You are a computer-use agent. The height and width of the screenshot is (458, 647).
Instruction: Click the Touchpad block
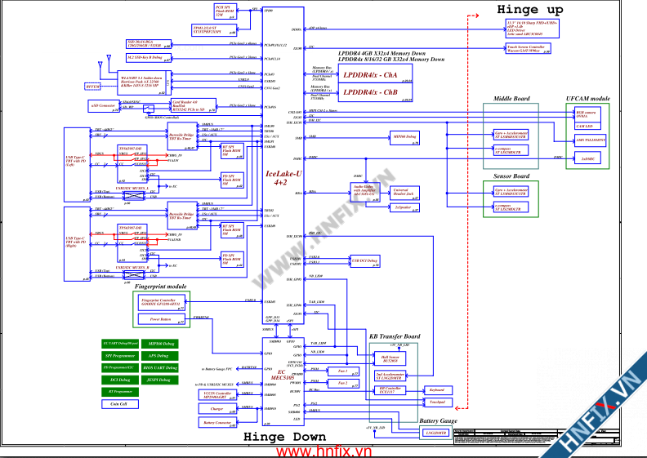pyautogui.click(x=436, y=402)
